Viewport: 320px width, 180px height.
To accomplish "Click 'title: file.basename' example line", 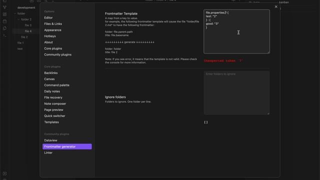I will coord(116,35).
